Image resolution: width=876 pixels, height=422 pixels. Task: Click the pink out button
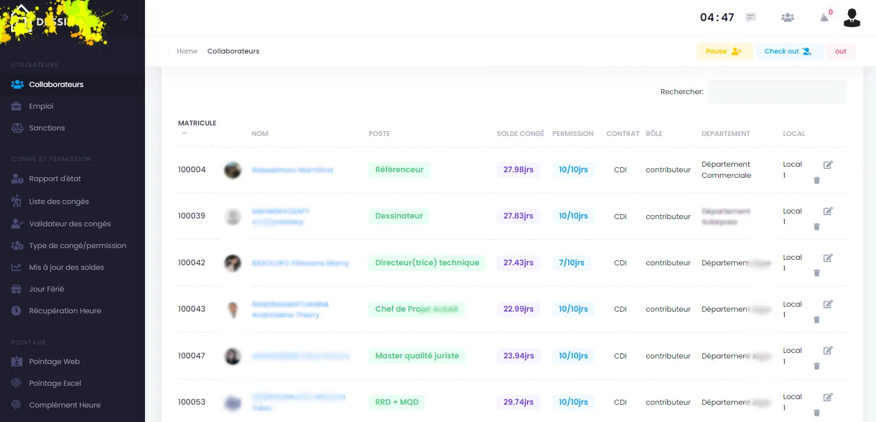click(x=840, y=51)
